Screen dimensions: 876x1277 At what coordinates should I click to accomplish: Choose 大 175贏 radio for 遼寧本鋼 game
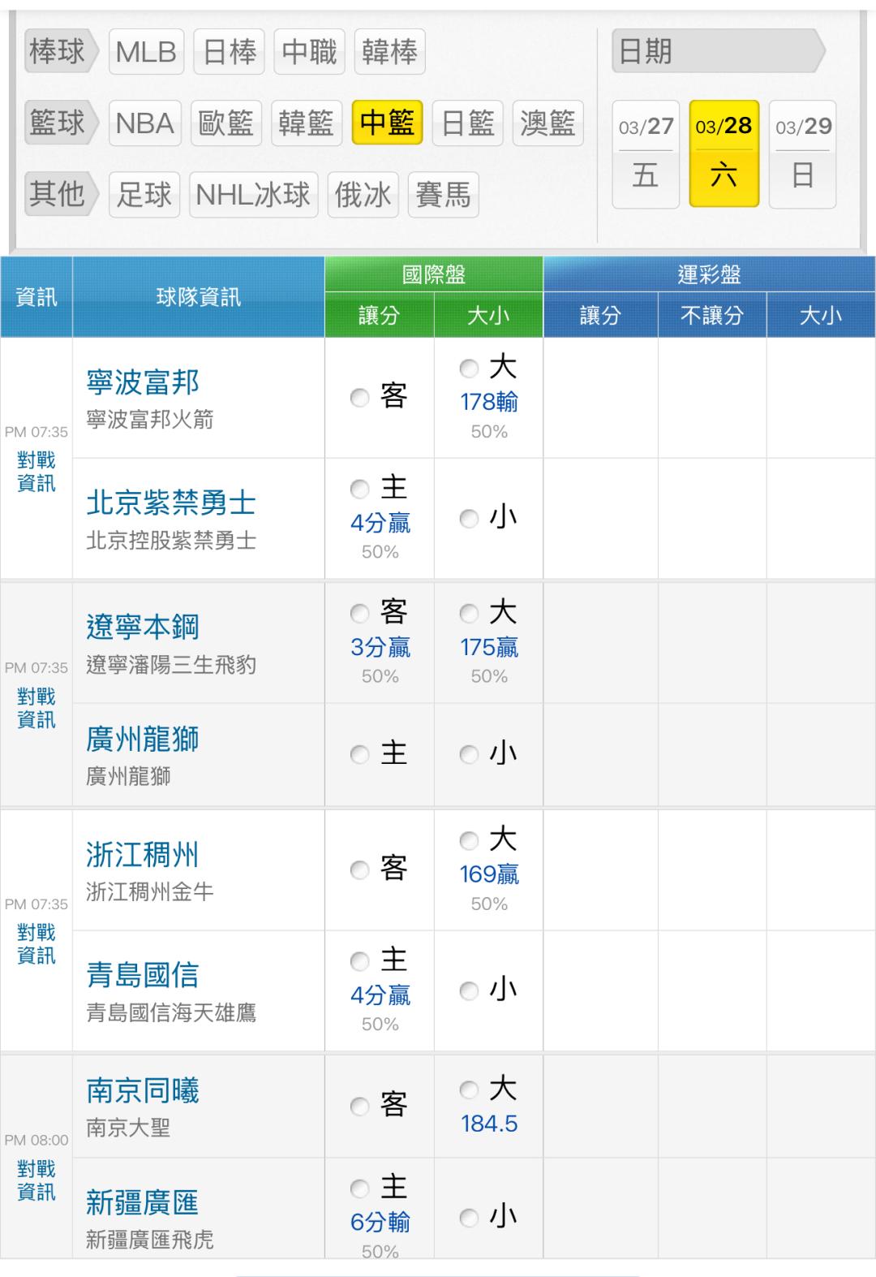pos(469,613)
